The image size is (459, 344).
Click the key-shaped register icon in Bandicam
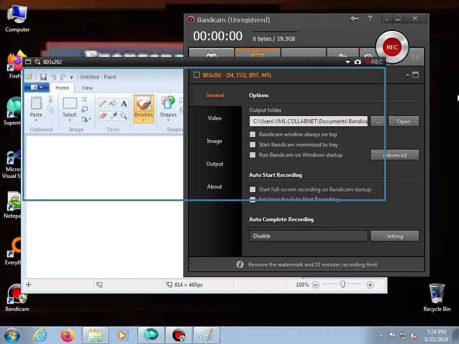pos(355,19)
